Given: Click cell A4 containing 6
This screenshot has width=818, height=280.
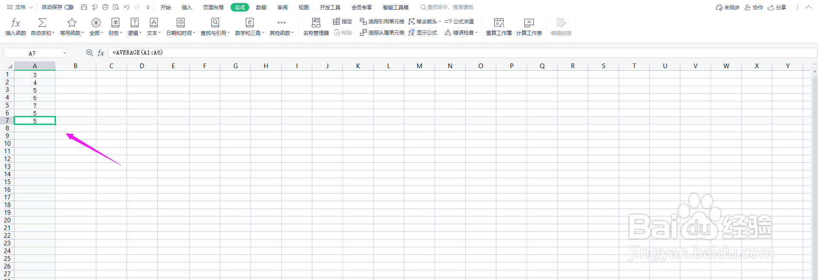Looking at the screenshot, I should tap(35, 98).
